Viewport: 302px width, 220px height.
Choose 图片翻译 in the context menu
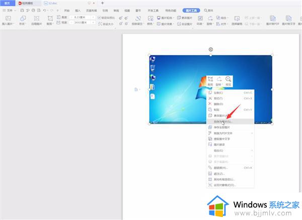231,145
